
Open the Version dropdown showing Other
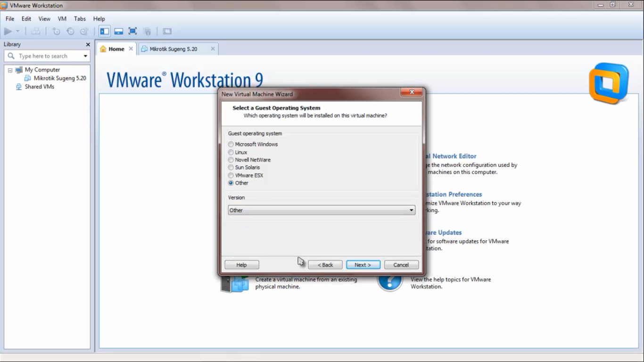tap(322, 210)
